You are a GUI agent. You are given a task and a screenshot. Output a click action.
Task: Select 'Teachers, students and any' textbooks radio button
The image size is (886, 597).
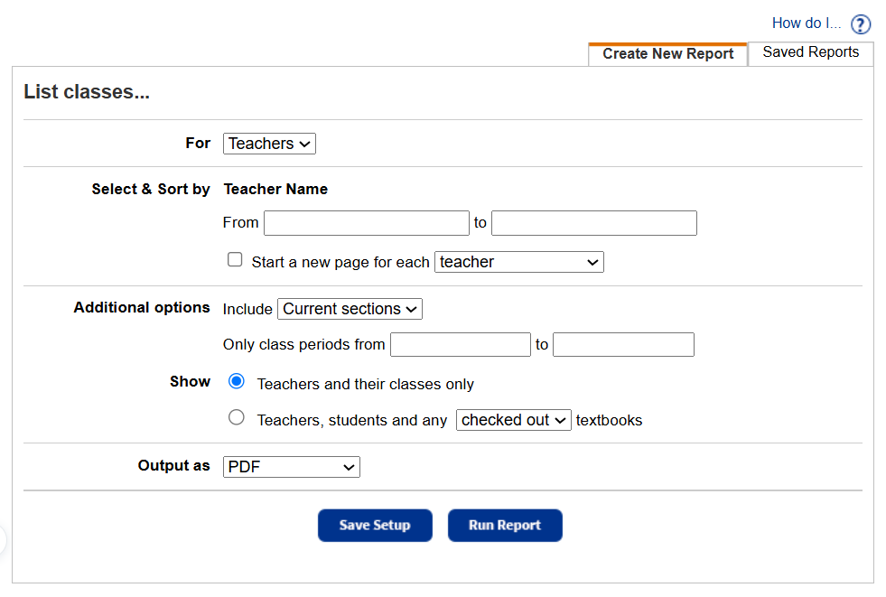tap(237, 418)
